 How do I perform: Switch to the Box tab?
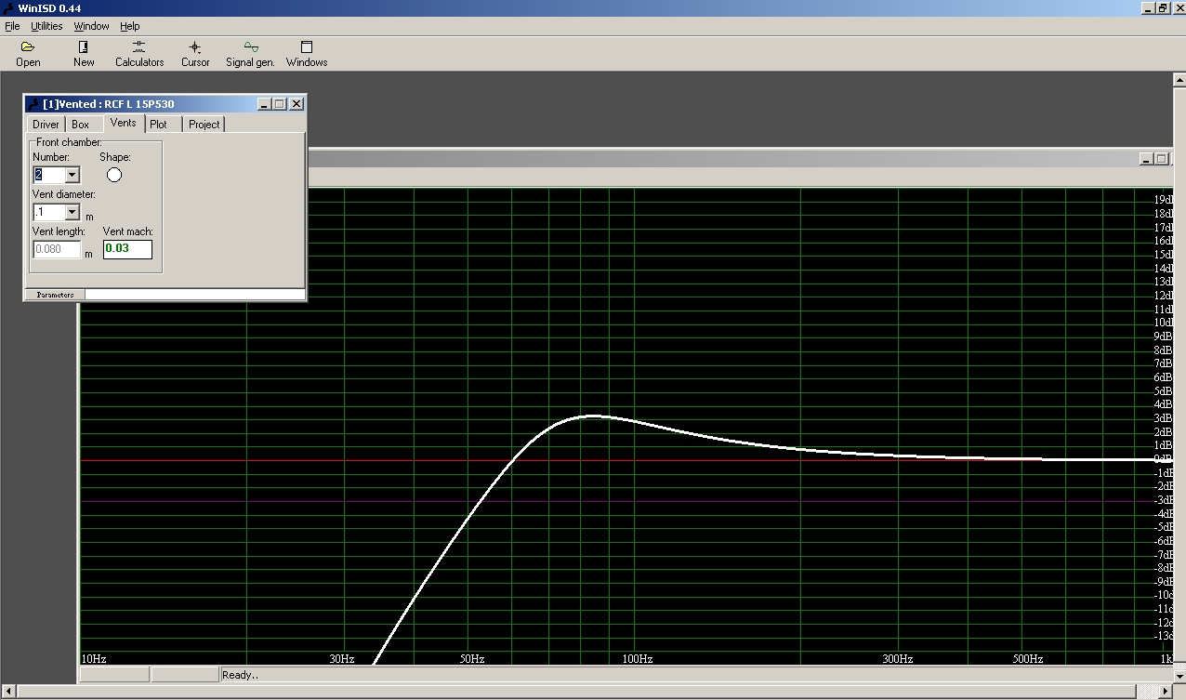pos(81,125)
